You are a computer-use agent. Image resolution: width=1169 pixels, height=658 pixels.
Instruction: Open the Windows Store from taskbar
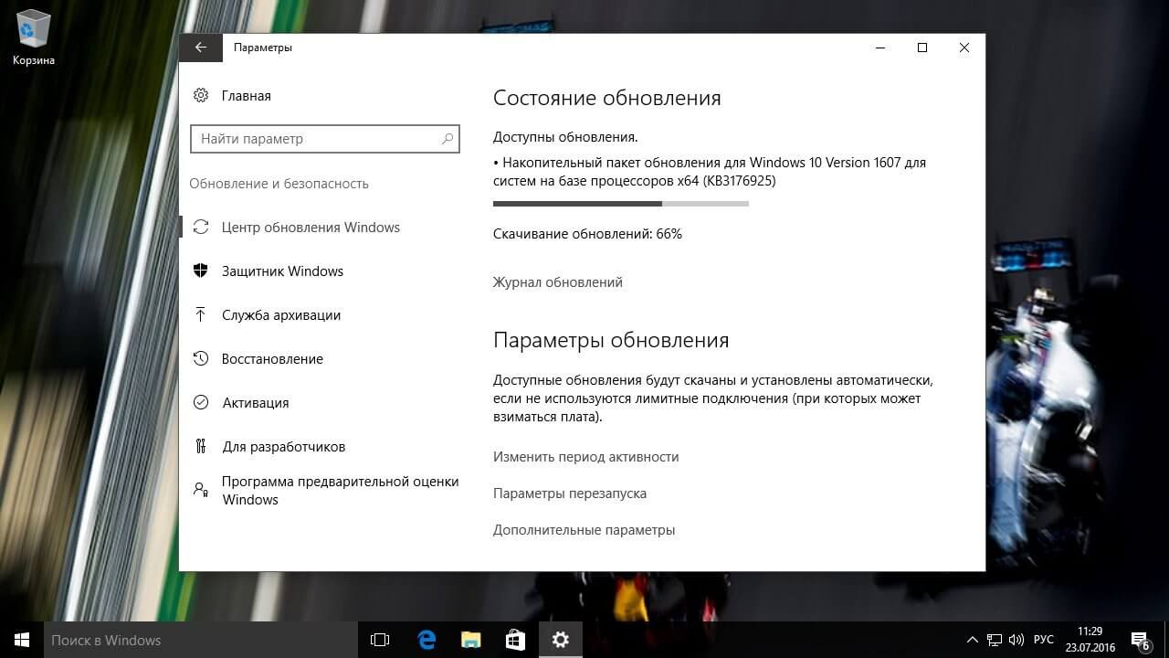[x=514, y=640]
